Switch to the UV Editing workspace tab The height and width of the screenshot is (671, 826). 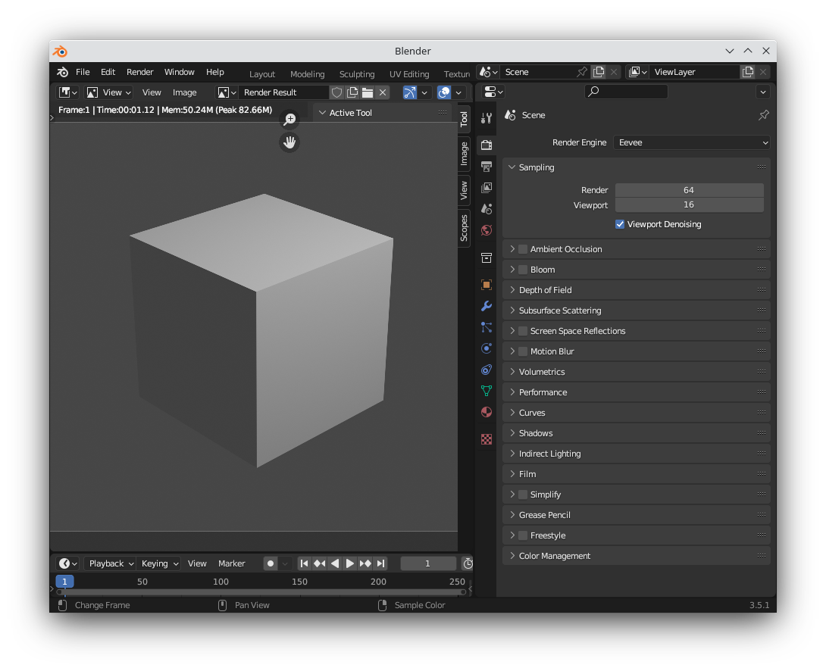409,73
